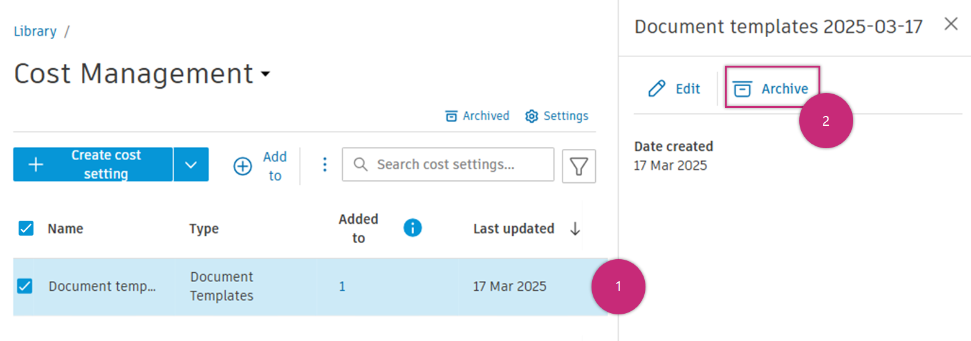The height and width of the screenshot is (341, 971).
Task: Click the filter funnel icon
Action: click(x=579, y=166)
